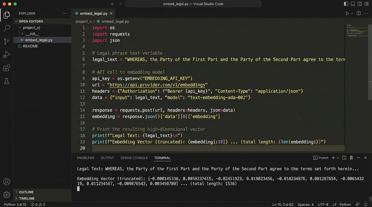372x207 pixels.
Task: Switch to the PROBLEMS panel tab
Action: pos(86,158)
